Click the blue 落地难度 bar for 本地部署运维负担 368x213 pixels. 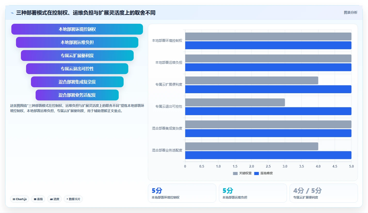[x=268, y=67]
